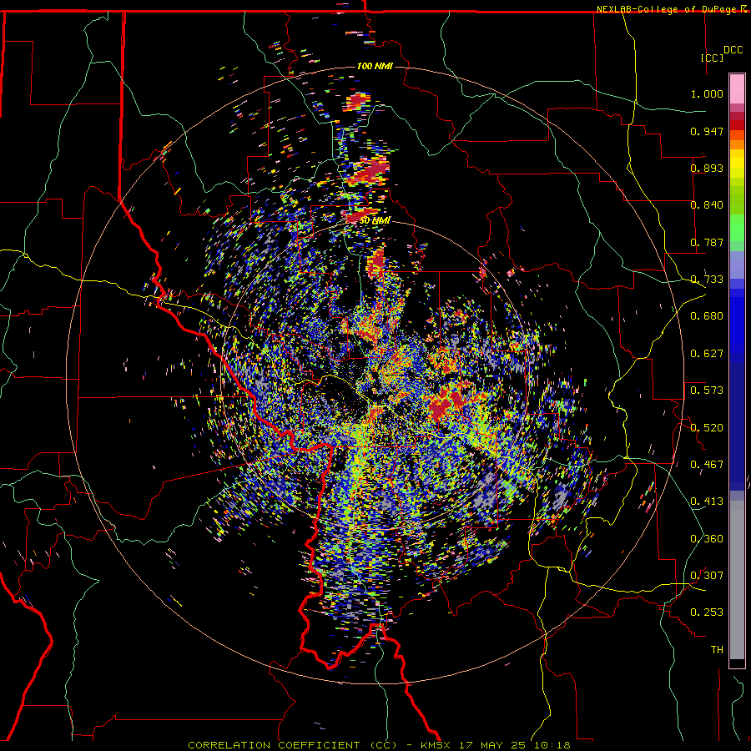Select the 0.413 scale value

click(x=707, y=501)
